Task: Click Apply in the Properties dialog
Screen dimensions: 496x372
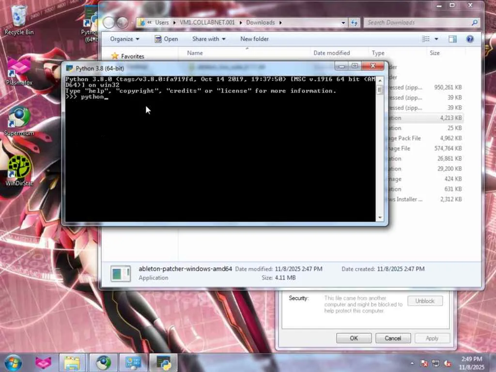Action: [432, 338]
